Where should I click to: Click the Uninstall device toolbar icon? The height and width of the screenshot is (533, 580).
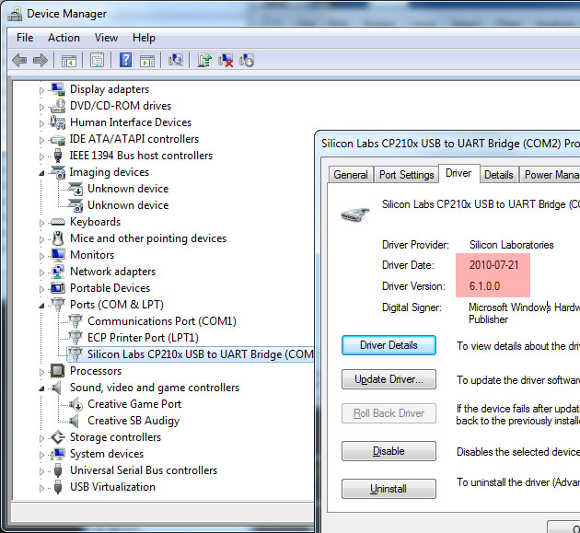[x=226, y=61]
